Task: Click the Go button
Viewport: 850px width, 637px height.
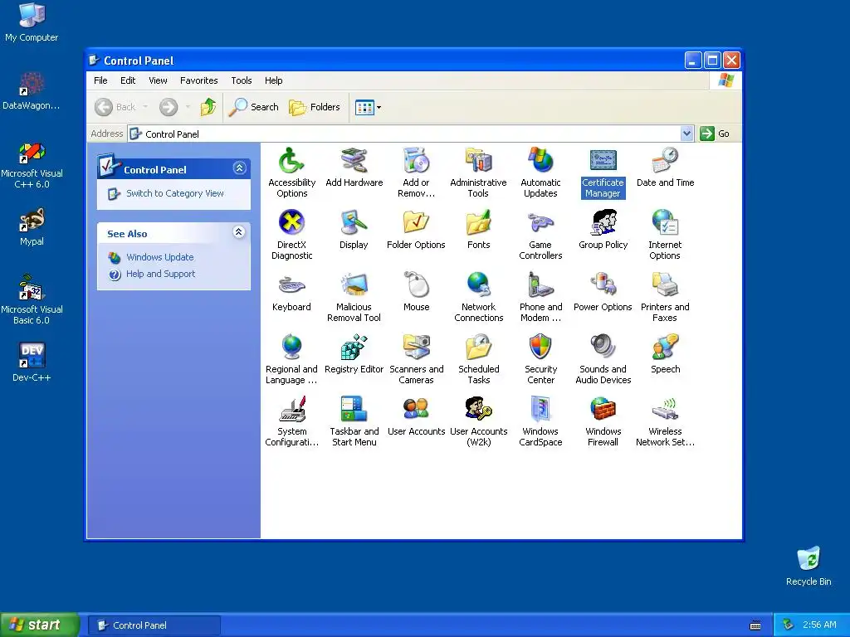Action: coord(715,134)
